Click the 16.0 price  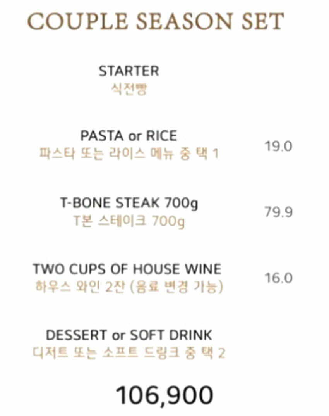[278, 278]
